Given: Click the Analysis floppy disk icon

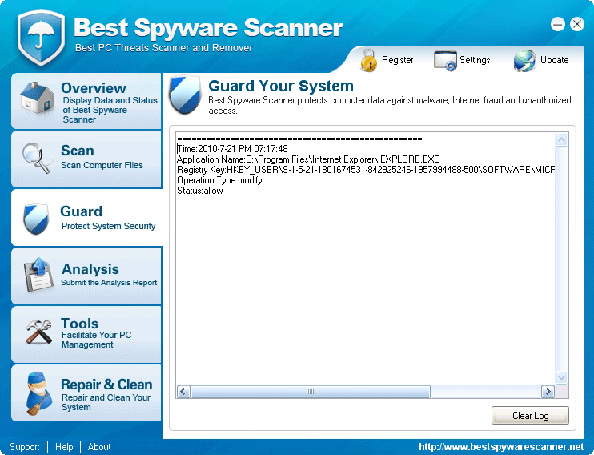Looking at the screenshot, I should pyautogui.click(x=38, y=275).
